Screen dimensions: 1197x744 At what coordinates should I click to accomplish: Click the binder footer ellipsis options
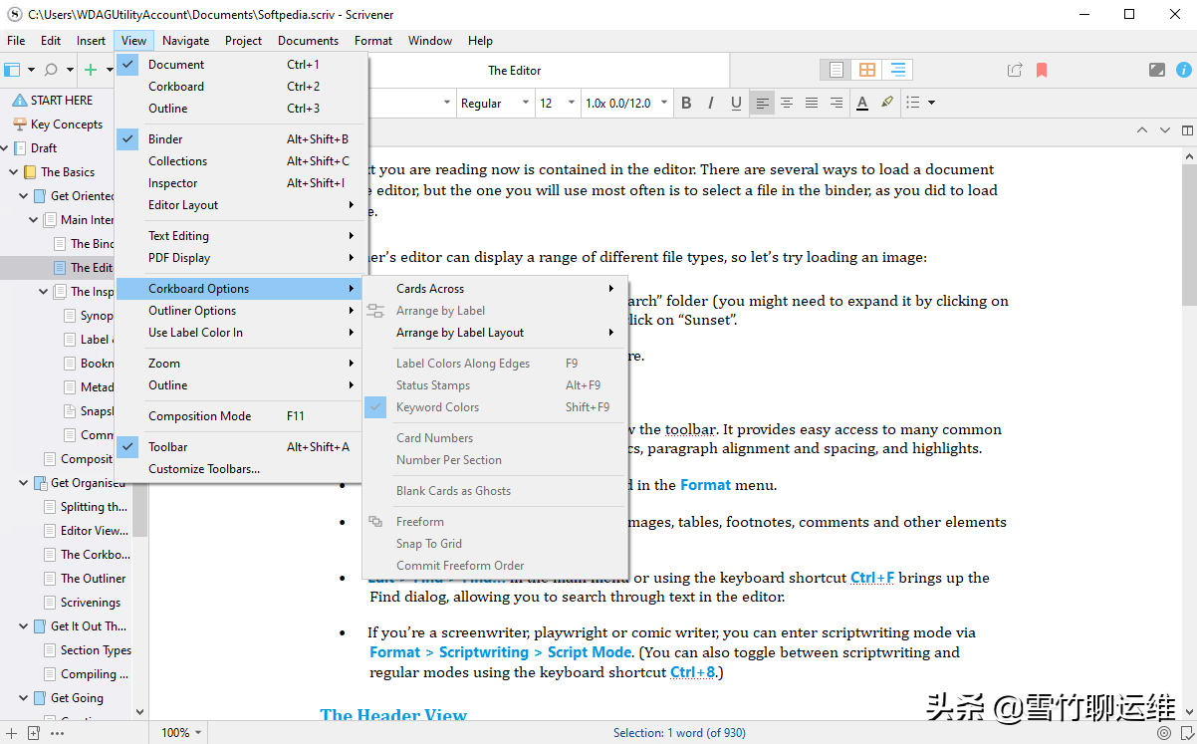click(57, 733)
